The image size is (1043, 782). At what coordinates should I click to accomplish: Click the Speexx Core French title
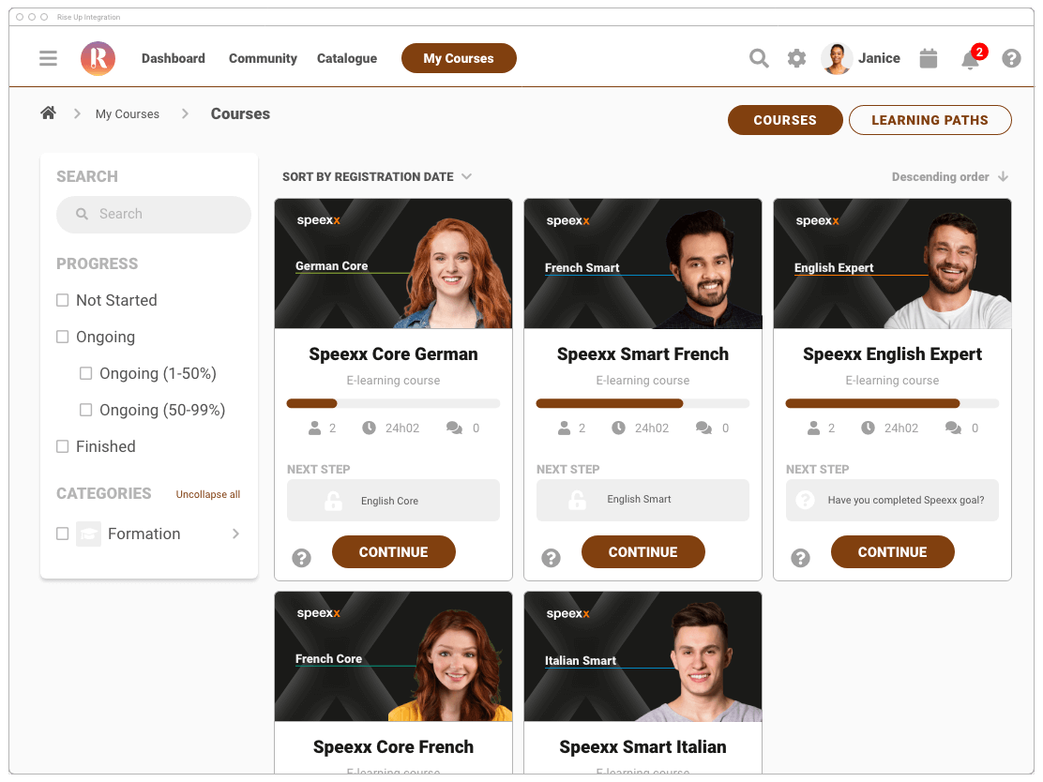(393, 747)
